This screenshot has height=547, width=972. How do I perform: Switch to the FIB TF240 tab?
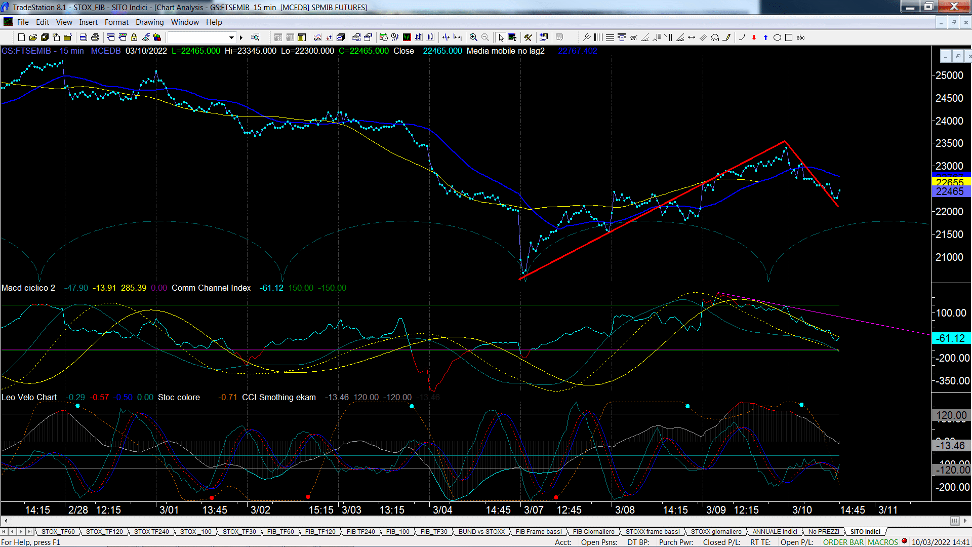[361, 531]
